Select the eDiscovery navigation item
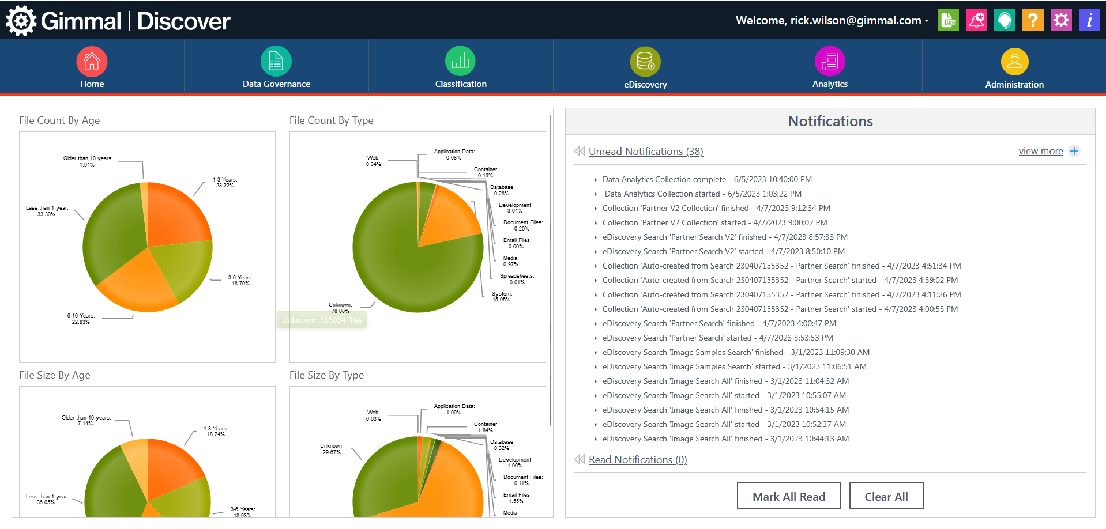The image size is (1106, 529). tap(645, 62)
